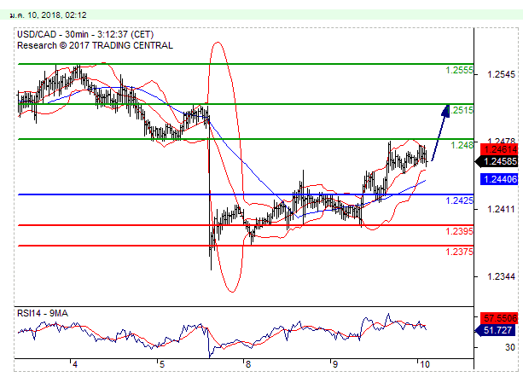The image size is (523, 377).
Task: Click the 1.2344 price axis value
Action: (x=501, y=276)
